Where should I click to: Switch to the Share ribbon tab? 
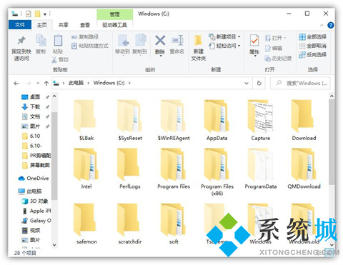(x=64, y=25)
